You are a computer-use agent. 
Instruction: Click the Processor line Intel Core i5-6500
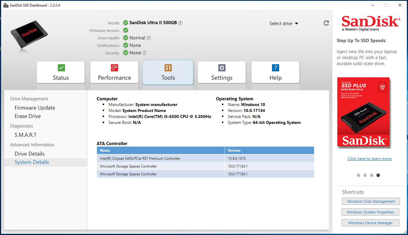[160, 116]
